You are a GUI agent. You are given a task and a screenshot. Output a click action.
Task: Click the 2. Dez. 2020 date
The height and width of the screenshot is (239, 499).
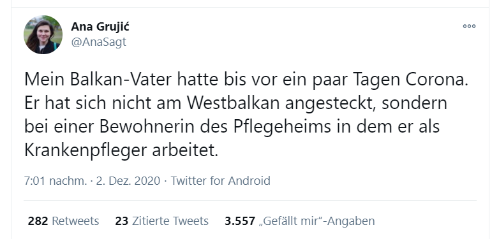tap(128, 180)
